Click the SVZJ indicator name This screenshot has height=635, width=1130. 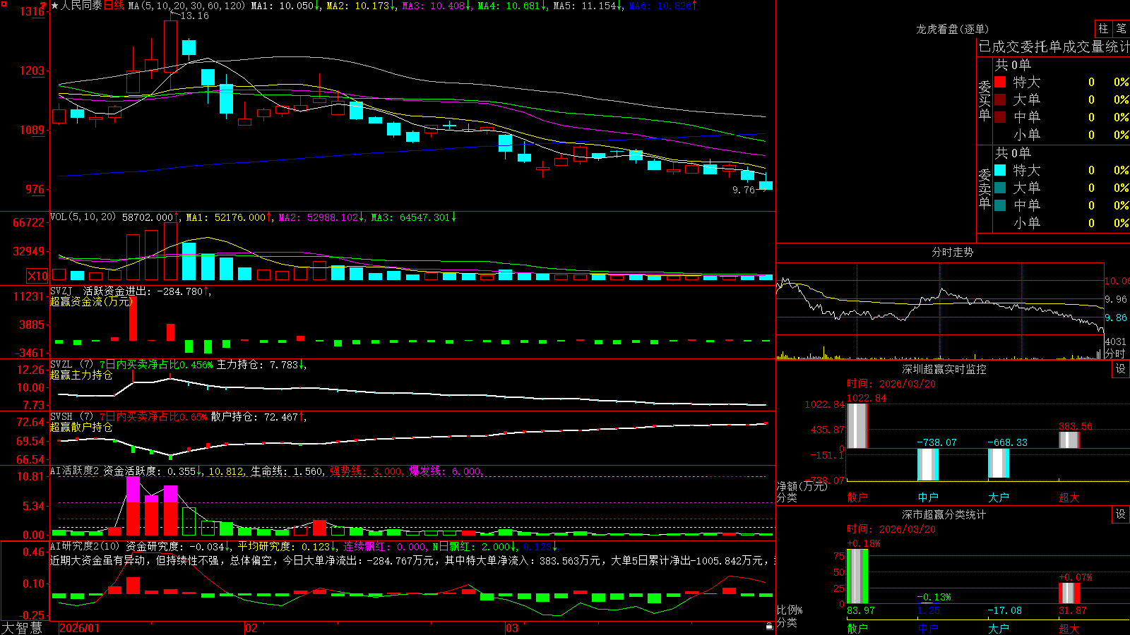[x=61, y=291]
